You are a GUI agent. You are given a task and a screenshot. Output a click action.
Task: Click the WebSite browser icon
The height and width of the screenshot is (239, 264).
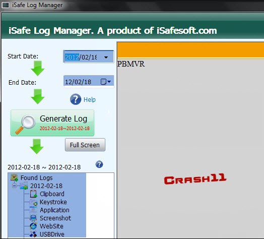pos(33,226)
